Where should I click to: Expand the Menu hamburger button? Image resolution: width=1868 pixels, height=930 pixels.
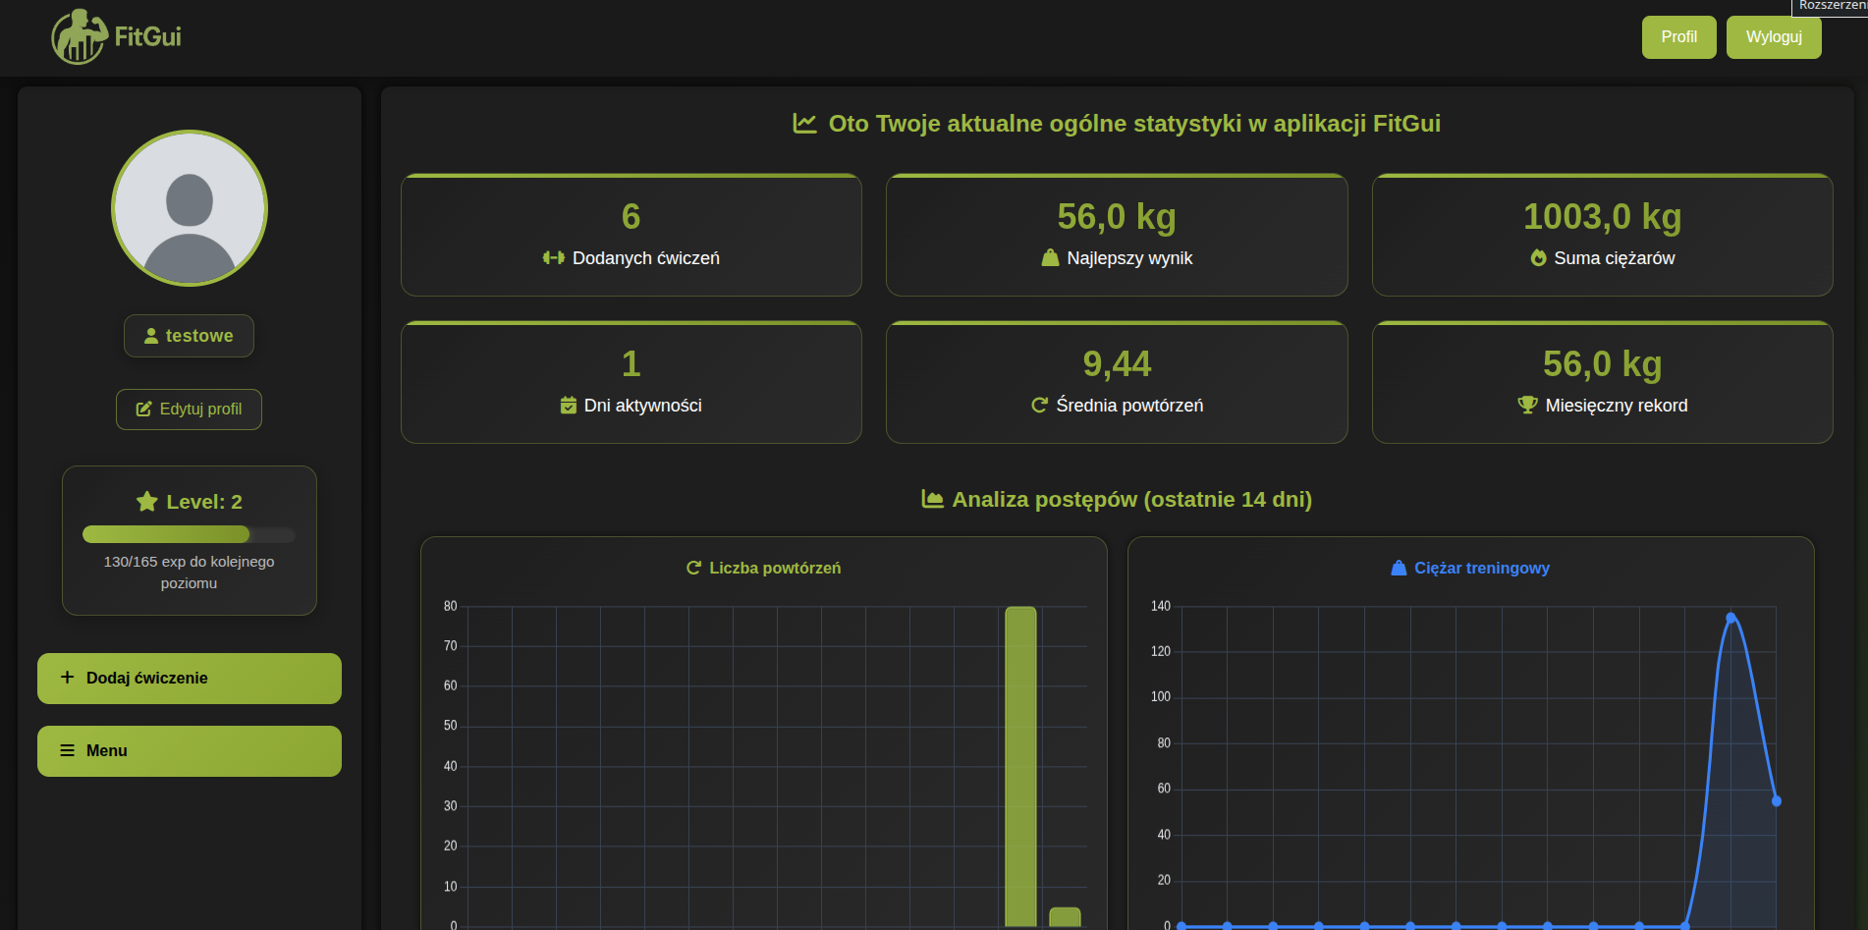190,751
